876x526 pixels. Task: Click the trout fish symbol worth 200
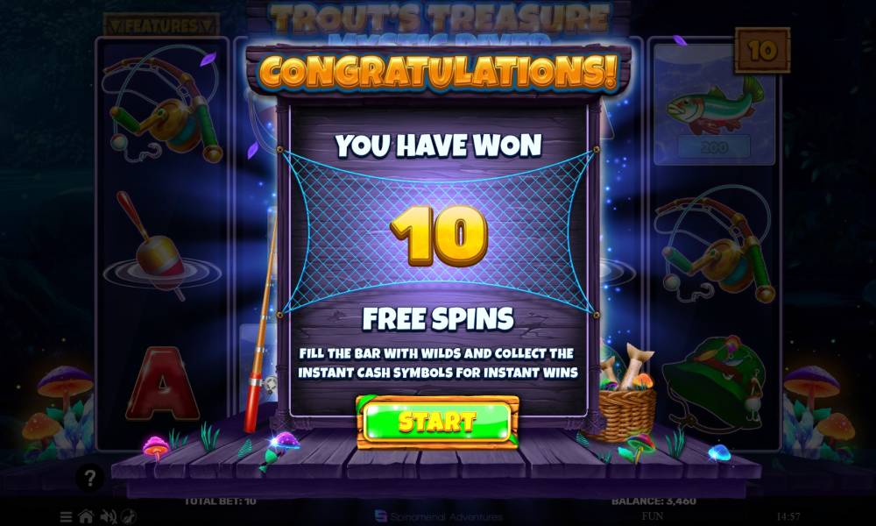tap(714, 106)
